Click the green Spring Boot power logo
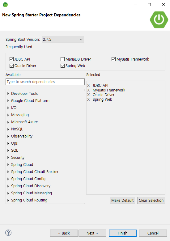This screenshot has width=170, height=241. point(159,20)
